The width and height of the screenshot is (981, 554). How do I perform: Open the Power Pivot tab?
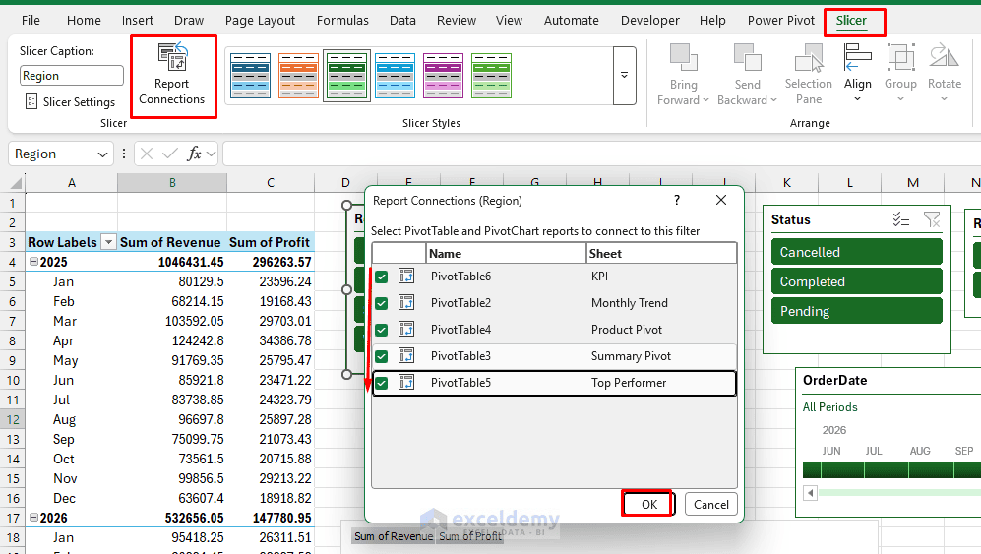[781, 21]
